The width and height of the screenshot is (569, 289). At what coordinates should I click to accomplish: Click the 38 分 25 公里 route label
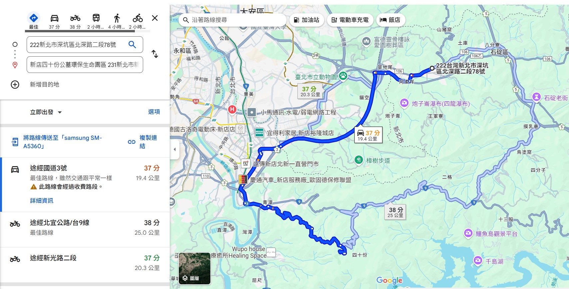tap(396, 212)
